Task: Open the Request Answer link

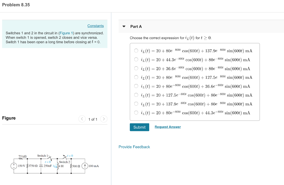Action: [x=168, y=127]
